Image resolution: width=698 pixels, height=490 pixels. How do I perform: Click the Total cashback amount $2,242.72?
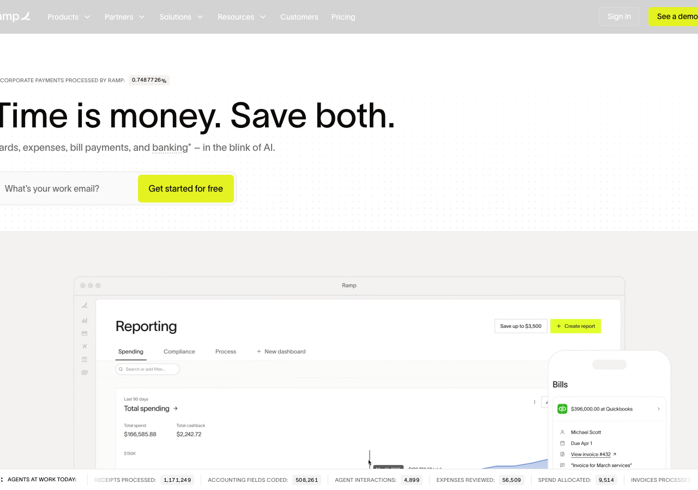click(189, 434)
